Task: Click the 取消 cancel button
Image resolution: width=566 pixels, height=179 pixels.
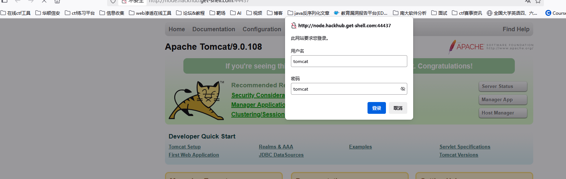Action: tap(398, 108)
